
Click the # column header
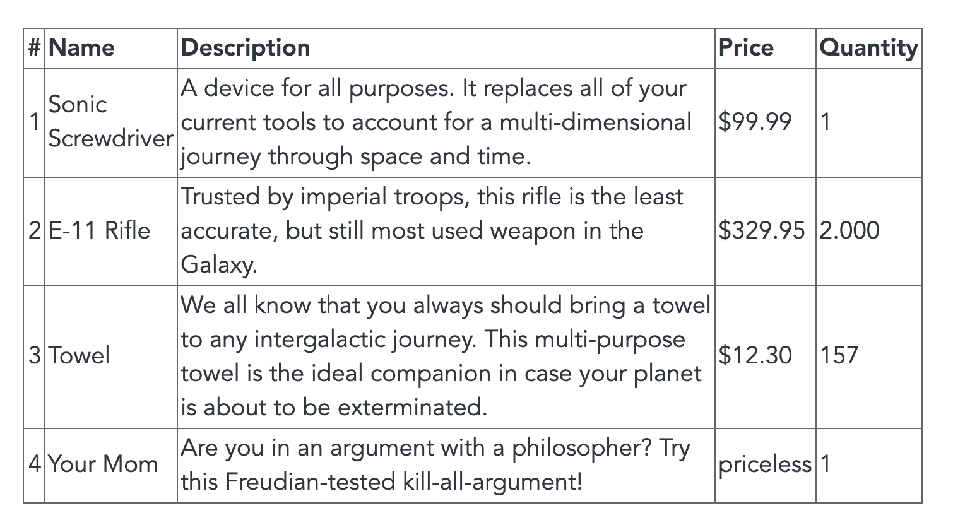[34, 48]
